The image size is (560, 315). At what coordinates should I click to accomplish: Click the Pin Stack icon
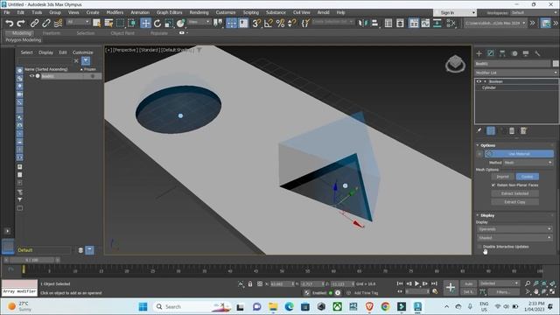[479, 130]
